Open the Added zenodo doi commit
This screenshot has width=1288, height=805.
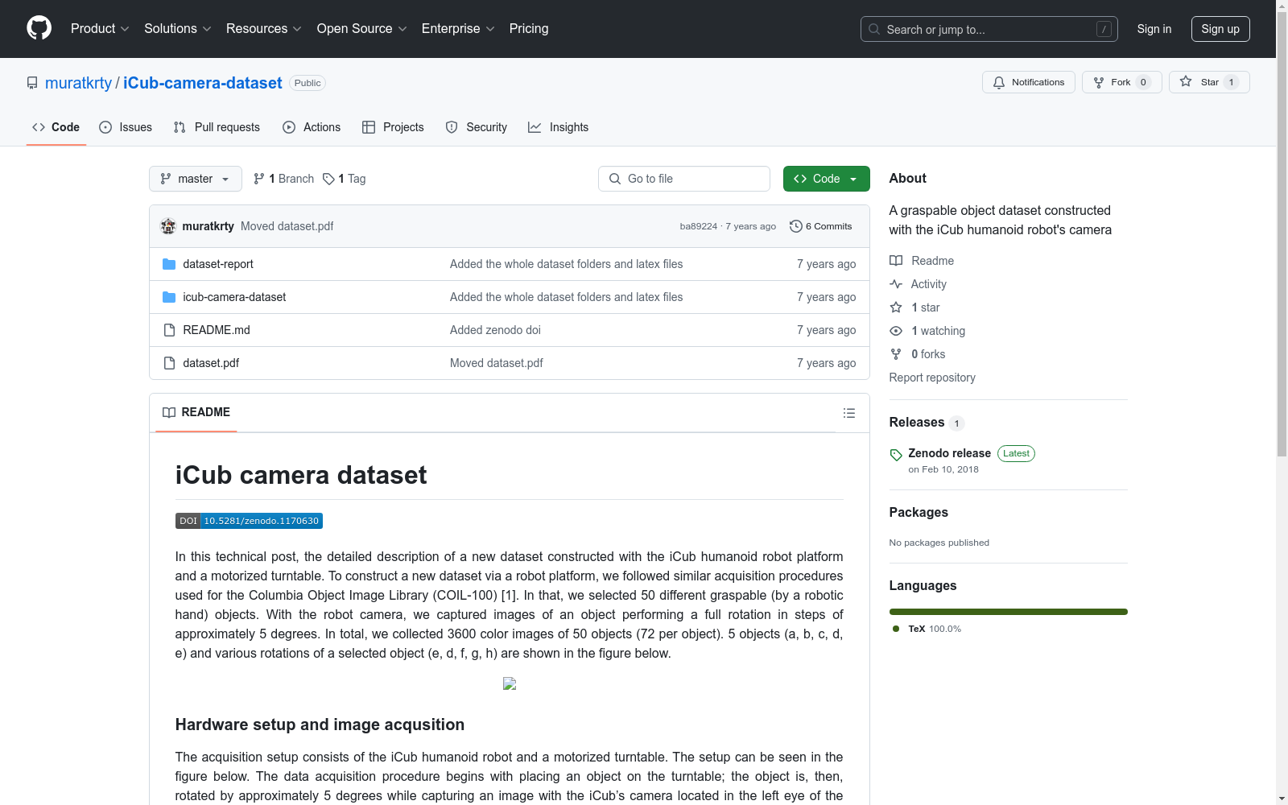coord(495,330)
